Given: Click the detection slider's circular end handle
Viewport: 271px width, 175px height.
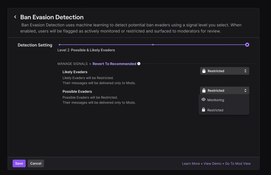Looking at the screenshot, I should (247, 45).
